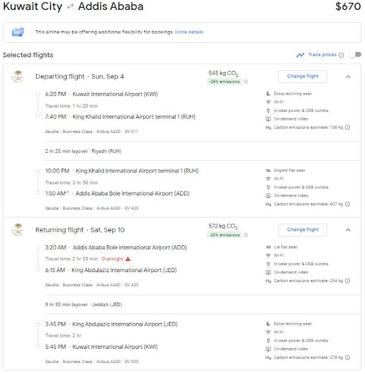This screenshot has width=365, height=374.
Task: Click the round-trip arrows between city names
Action: tap(68, 8)
